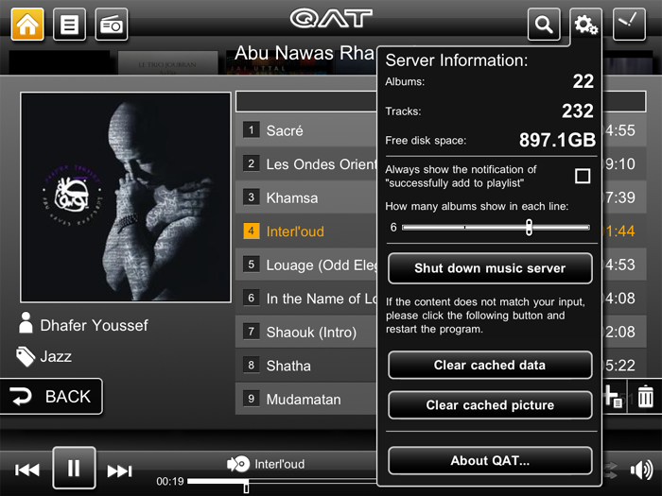This screenshot has width=662, height=496.
Task: Click the Abu Nawas album cover art
Action: 126,197
